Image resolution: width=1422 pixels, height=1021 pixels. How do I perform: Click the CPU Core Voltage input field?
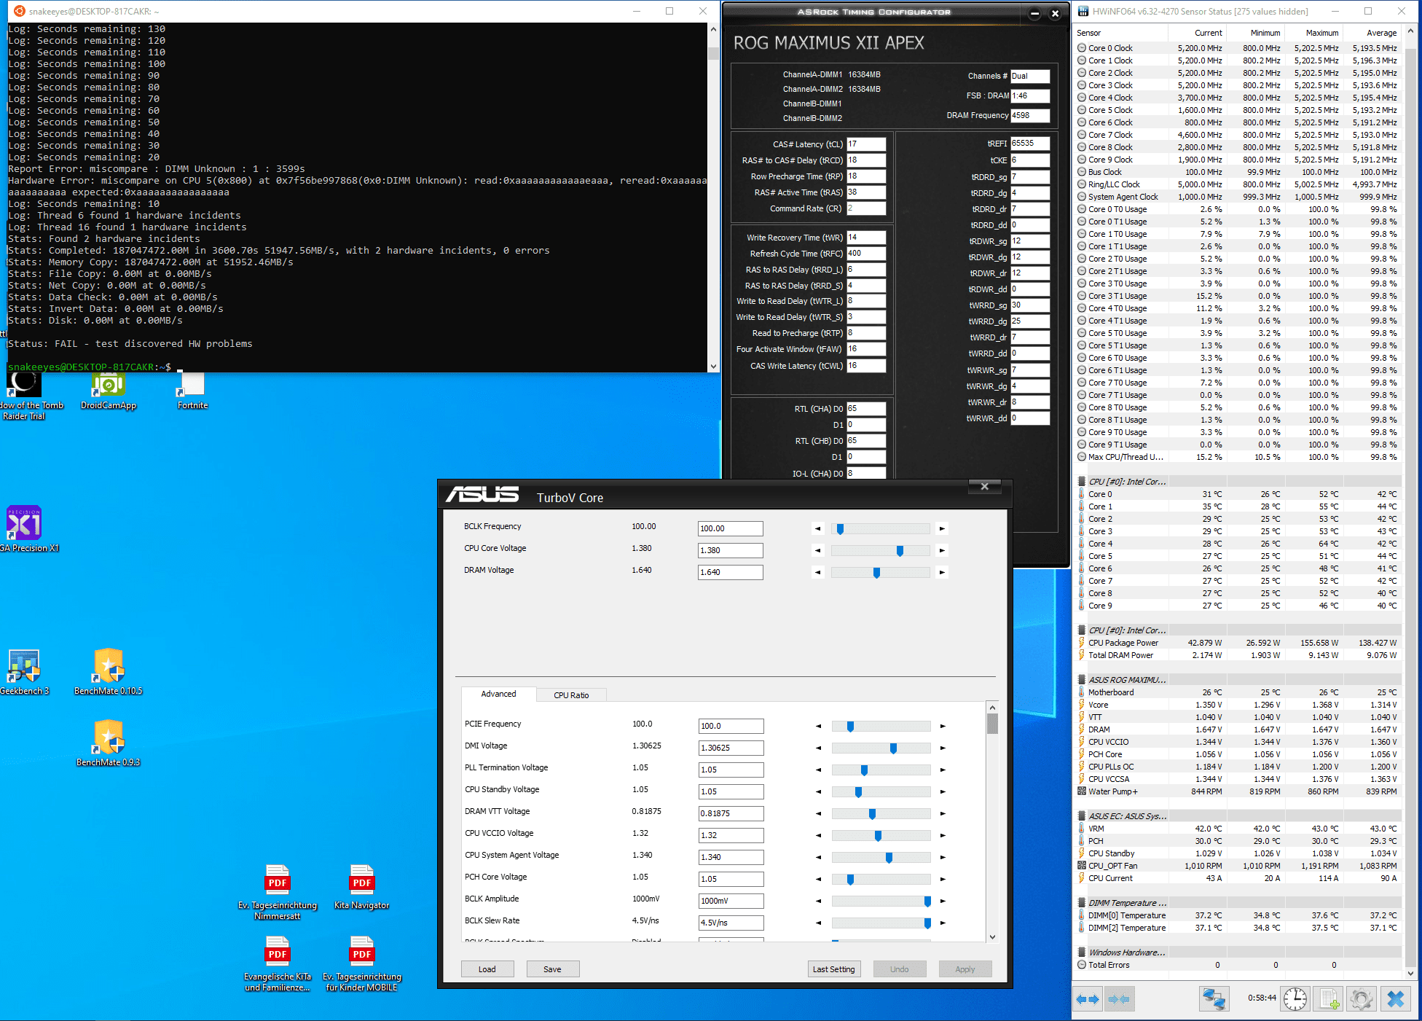click(730, 551)
